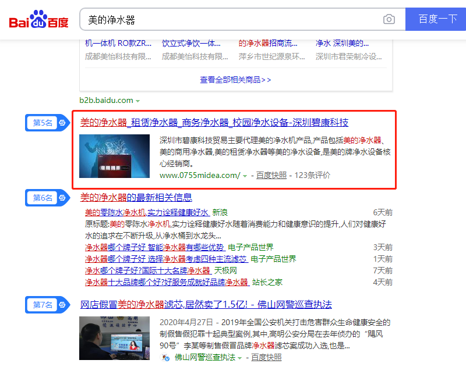Open product link 饮立式净饮一体...
466x367 pixels.
[x=191, y=43]
